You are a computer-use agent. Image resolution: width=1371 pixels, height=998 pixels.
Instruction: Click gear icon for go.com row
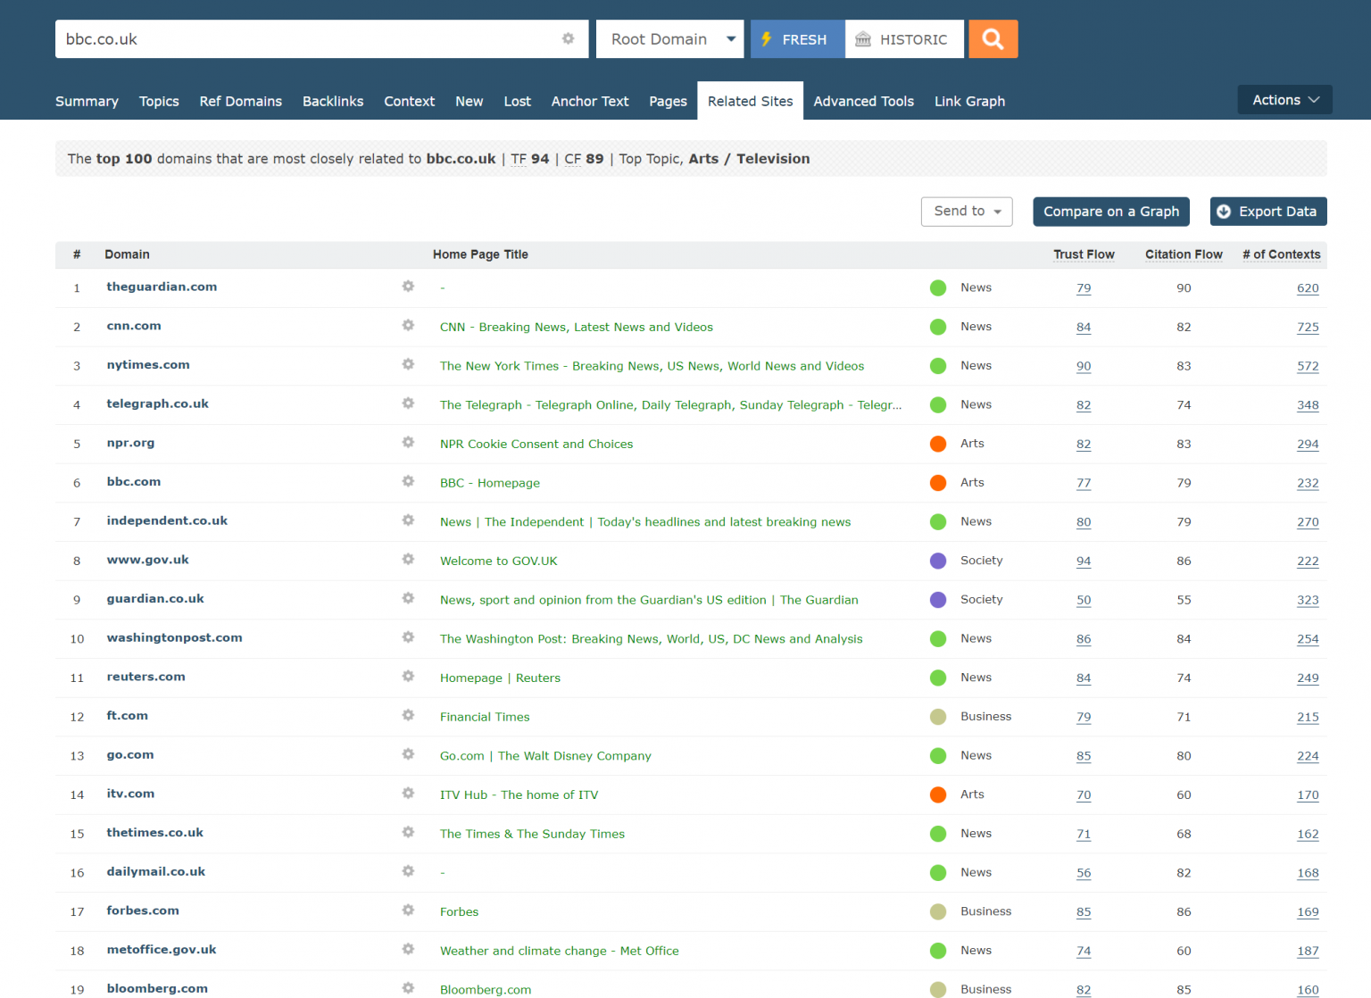point(408,754)
